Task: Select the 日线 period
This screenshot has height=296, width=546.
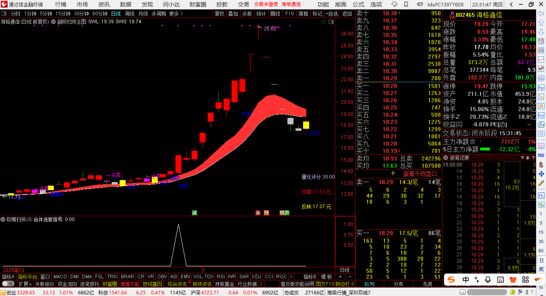Action: (x=116, y=13)
